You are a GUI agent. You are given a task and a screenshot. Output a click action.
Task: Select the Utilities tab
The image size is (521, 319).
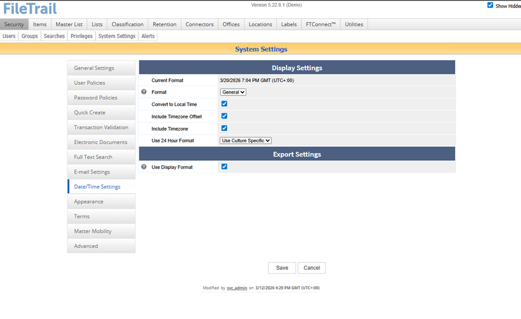[x=354, y=24]
